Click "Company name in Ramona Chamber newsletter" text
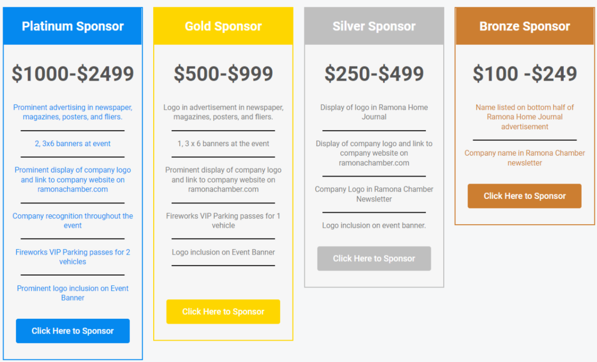597x362 pixels. click(x=524, y=158)
